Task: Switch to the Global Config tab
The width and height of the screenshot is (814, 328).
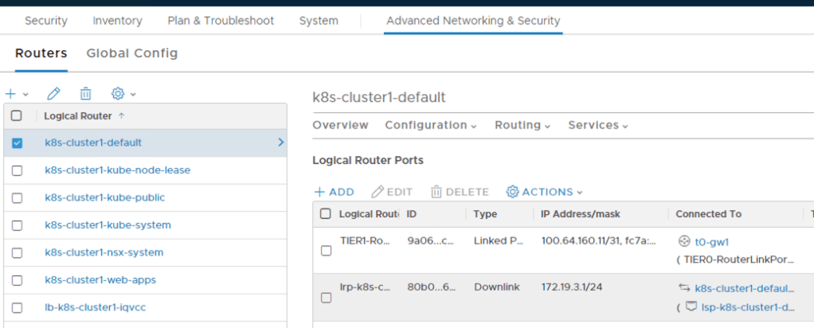Action: point(131,53)
